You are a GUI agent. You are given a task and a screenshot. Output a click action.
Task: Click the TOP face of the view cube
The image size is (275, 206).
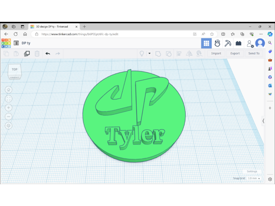pos(14,69)
